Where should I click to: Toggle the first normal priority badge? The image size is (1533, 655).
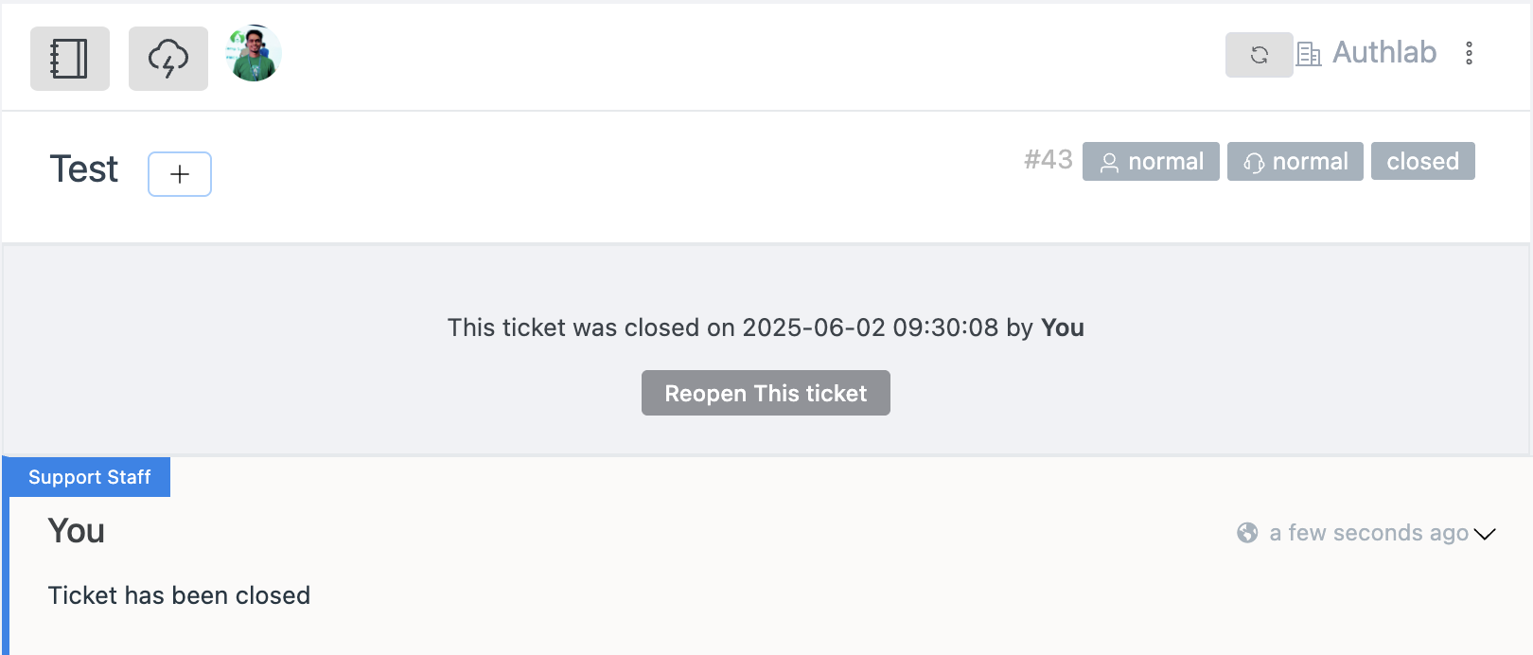point(1151,161)
